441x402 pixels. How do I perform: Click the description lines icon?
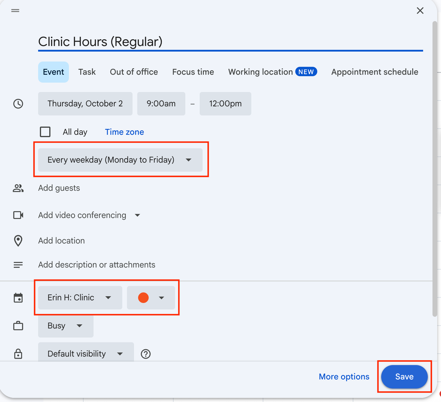tap(18, 265)
